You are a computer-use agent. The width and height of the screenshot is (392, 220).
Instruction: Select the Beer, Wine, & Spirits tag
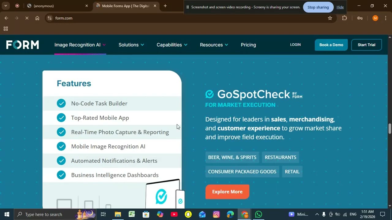click(x=232, y=157)
